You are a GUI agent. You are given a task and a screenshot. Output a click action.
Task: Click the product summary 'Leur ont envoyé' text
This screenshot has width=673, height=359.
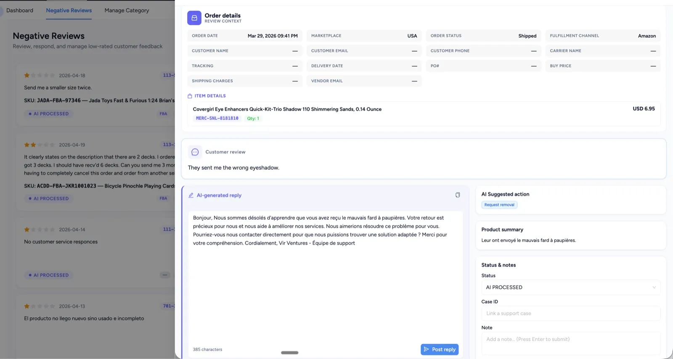point(529,240)
